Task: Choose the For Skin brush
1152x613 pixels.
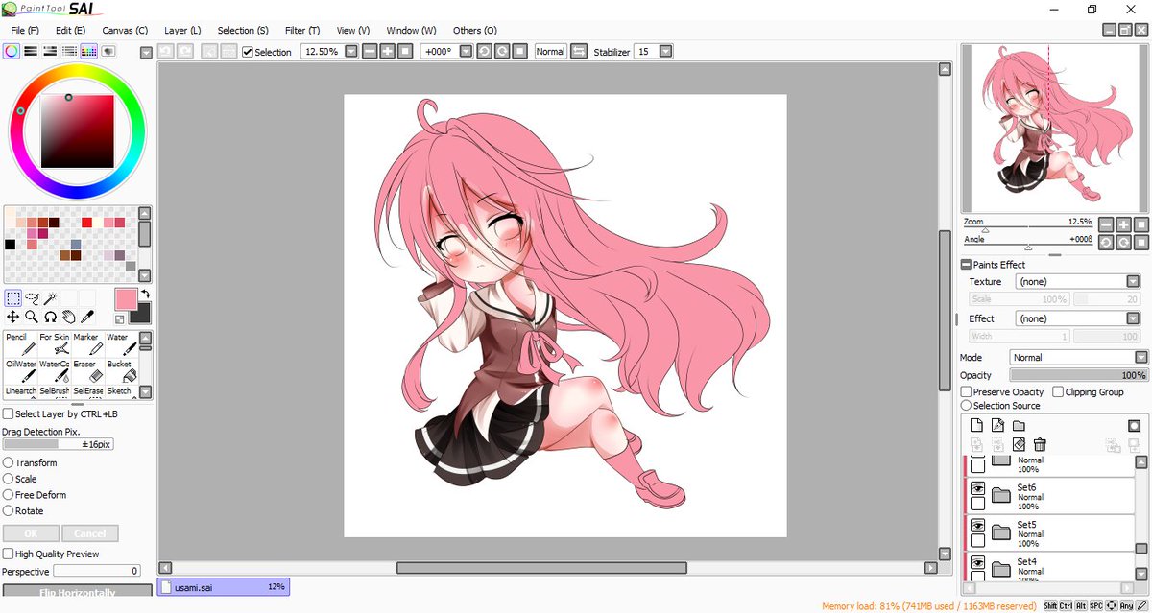Action: pyautogui.click(x=54, y=344)
